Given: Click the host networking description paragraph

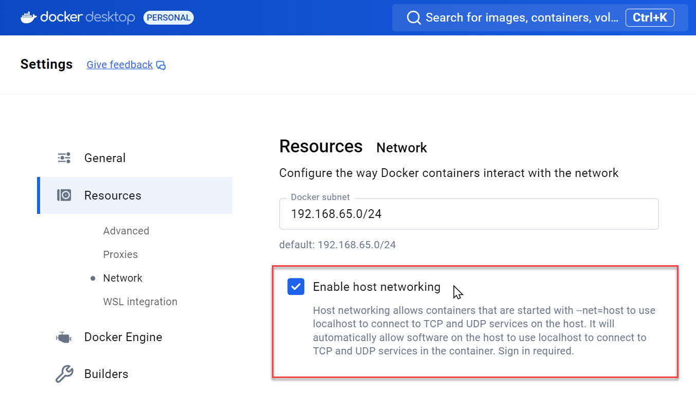Looking at the screenshot, I should 484,331.
